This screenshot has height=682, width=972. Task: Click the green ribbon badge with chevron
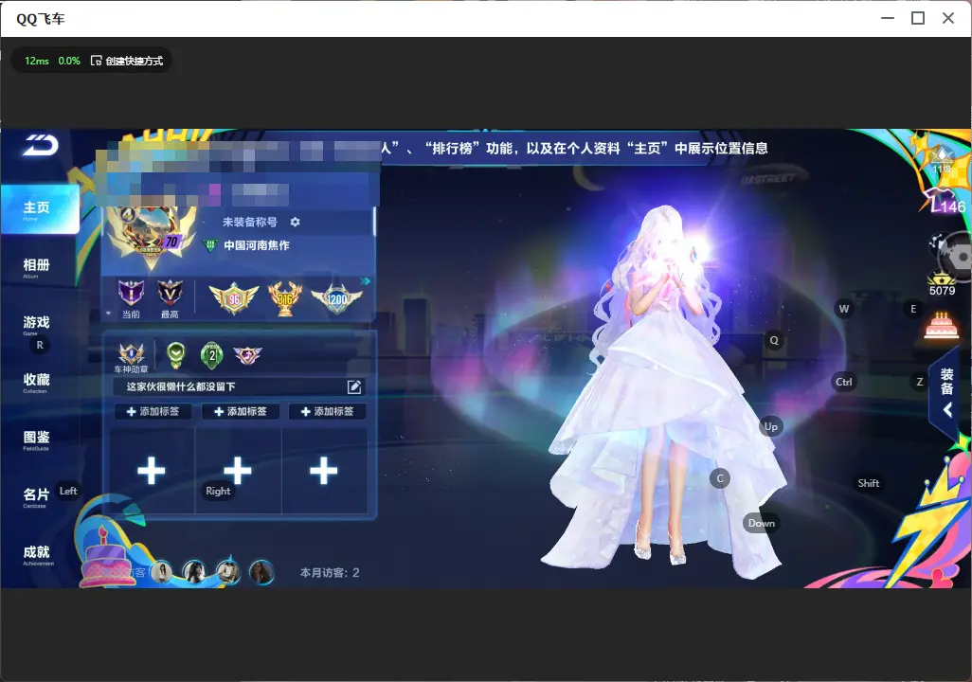click(176, 354)
